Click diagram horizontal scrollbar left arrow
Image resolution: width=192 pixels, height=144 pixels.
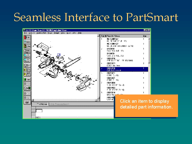coord(33,100)
